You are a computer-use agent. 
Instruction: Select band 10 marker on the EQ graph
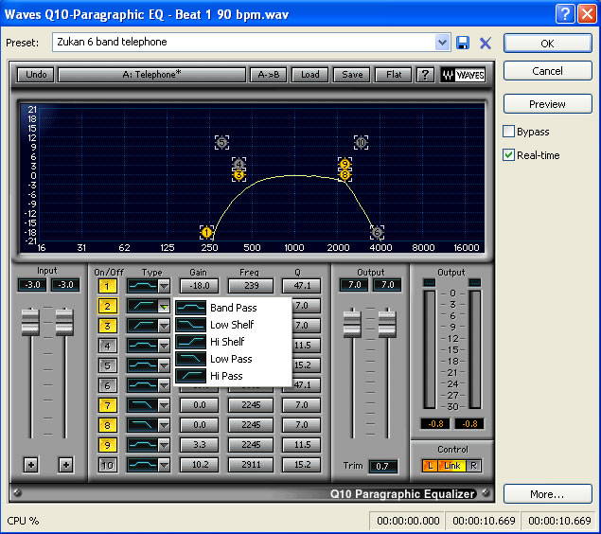[x=361, y=142]
